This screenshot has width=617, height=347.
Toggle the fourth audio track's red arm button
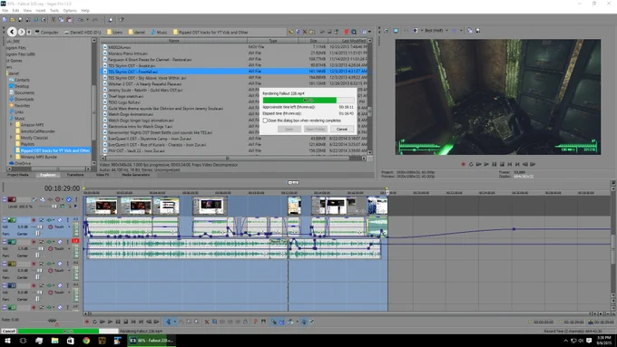point(34,285)
